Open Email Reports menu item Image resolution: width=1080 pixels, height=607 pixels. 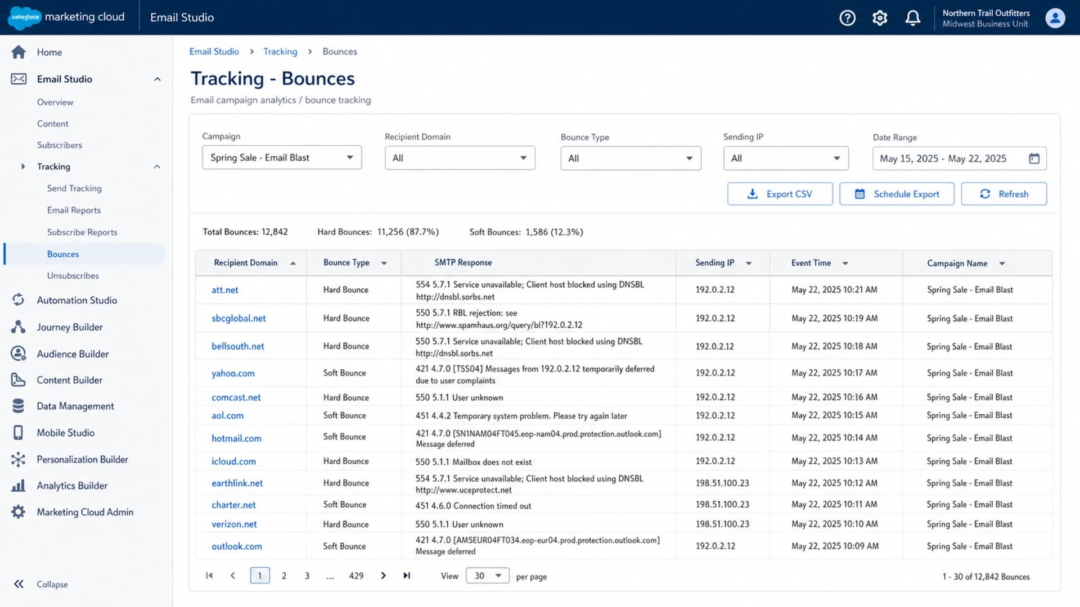74,210
